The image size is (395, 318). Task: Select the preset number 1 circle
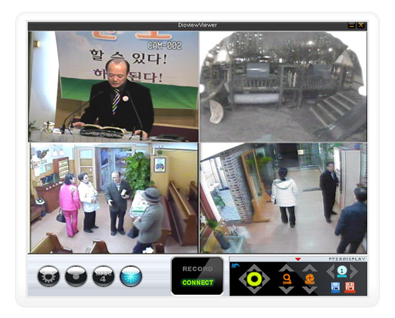pos(342,271)
